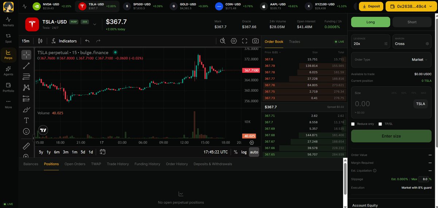The image size is (438, 208).
Task: Open the price scale settings gear
Action: point(251,143)
